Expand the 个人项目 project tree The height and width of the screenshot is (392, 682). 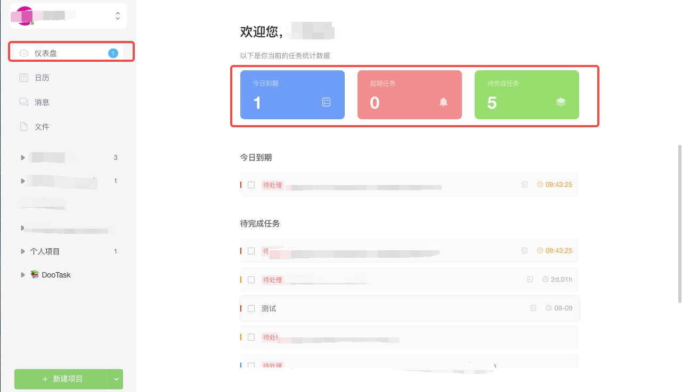pos(22,251)
